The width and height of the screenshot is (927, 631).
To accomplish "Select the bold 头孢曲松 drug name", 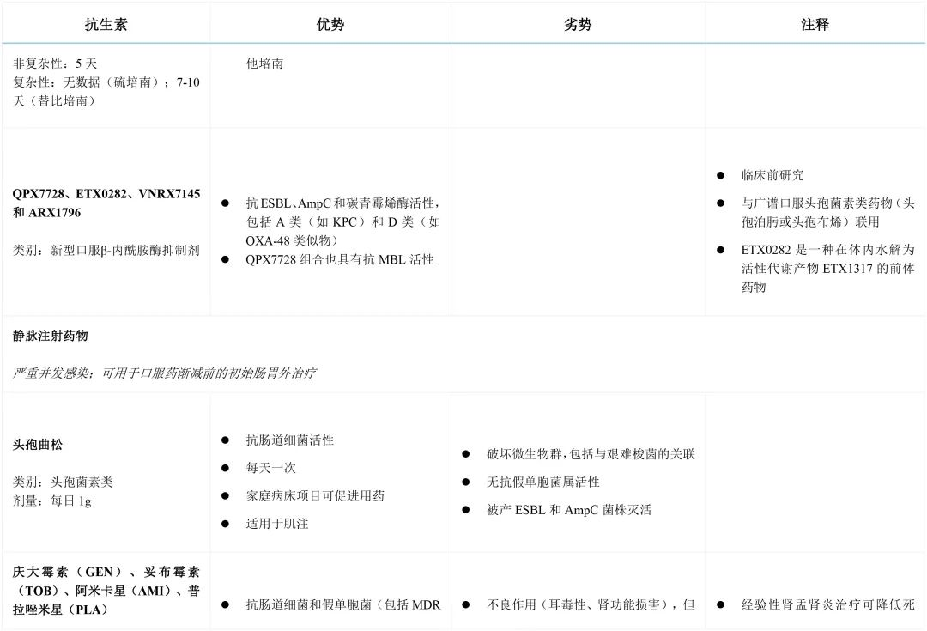I will coord(38,445).
